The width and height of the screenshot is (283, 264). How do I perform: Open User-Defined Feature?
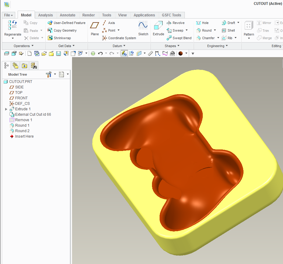pos(66,23)
